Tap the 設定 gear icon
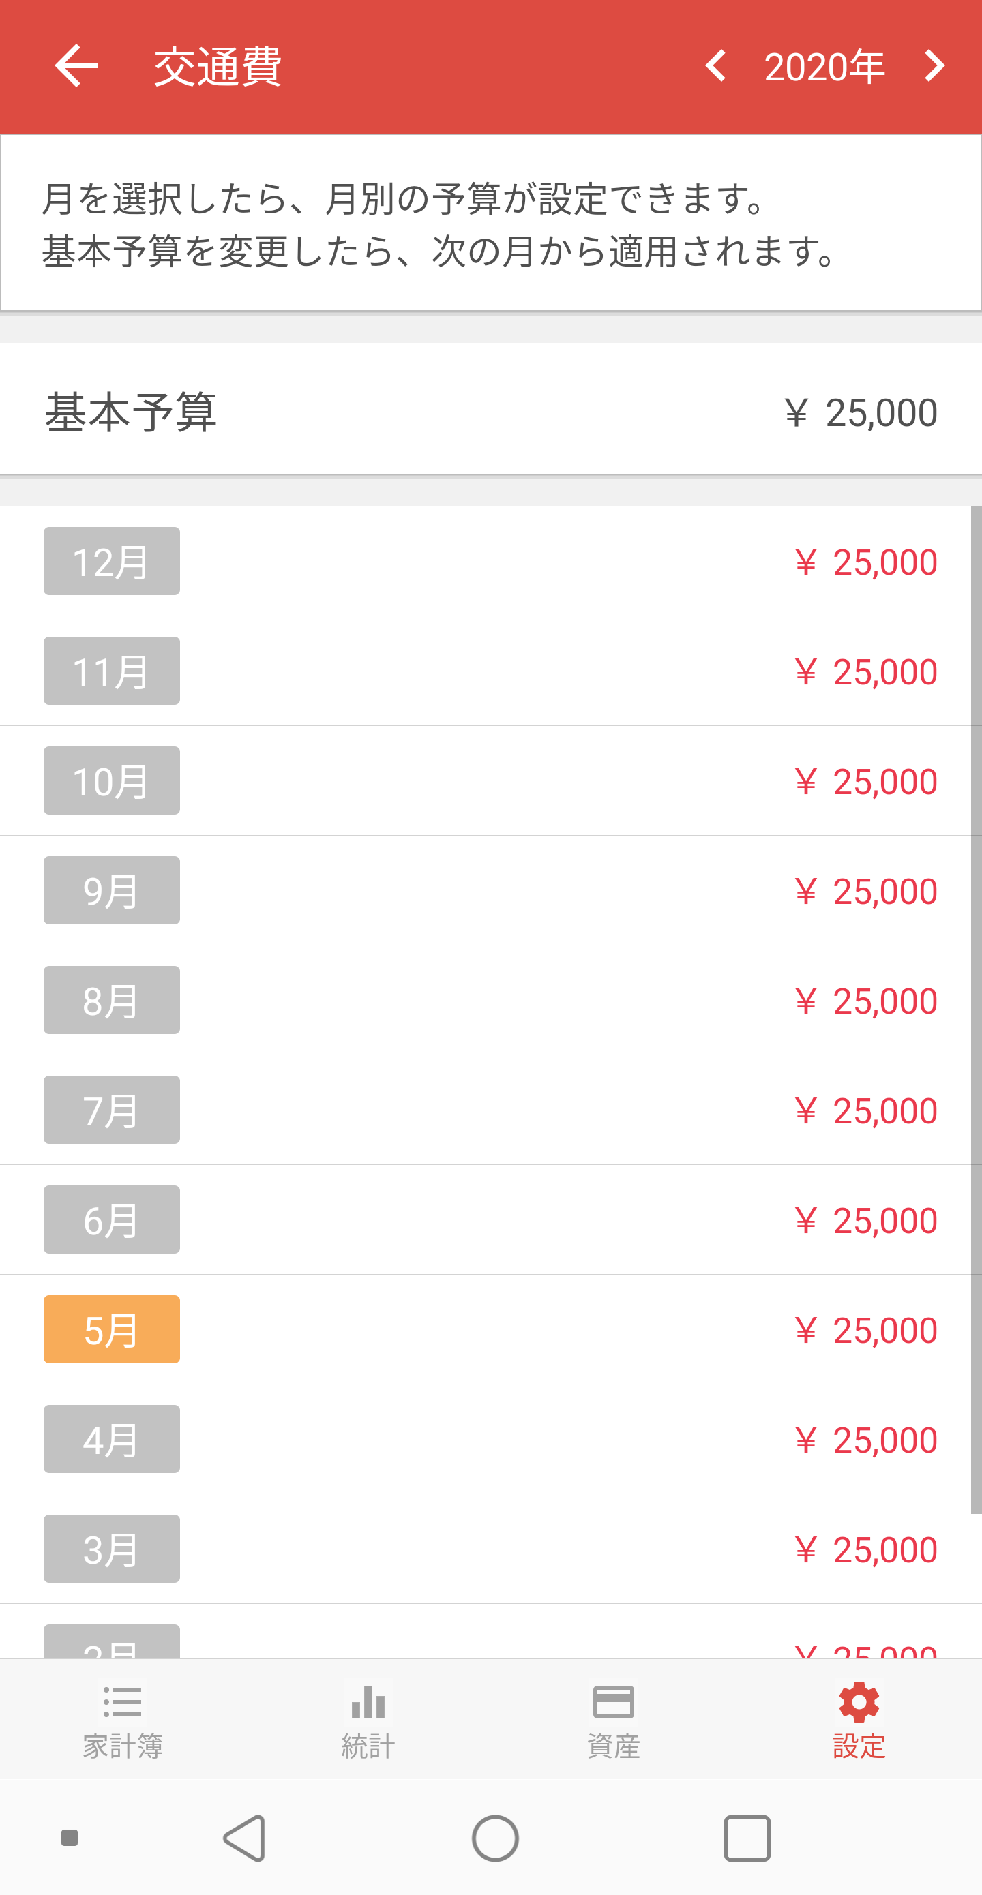The image size is (982, 1895). tap(859, 1701)
